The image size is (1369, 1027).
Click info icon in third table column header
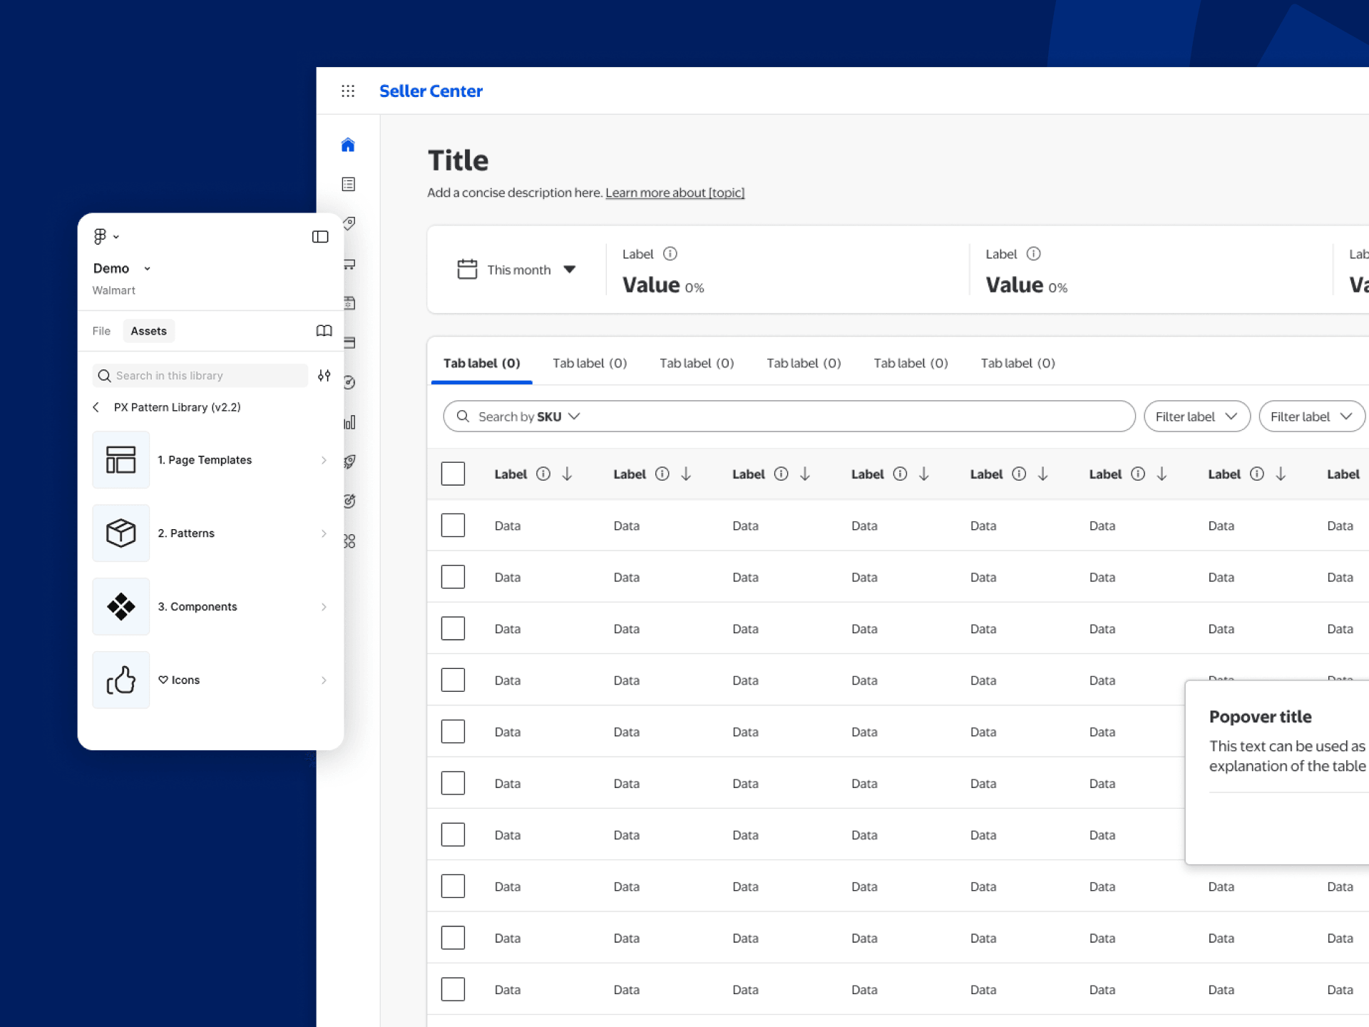click(781, 474)
